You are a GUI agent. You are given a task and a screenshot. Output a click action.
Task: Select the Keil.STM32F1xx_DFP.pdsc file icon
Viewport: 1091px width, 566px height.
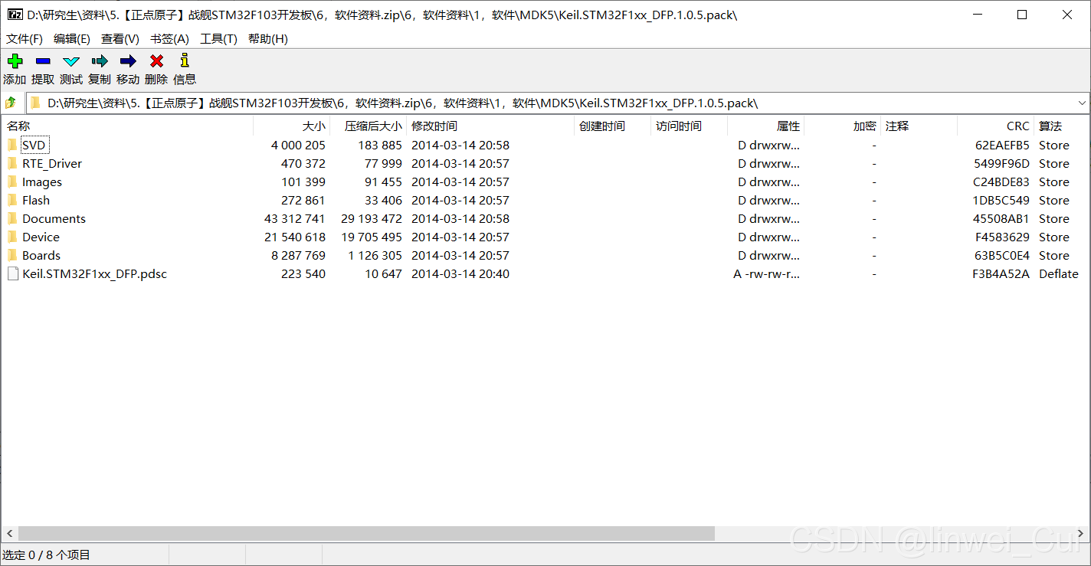point(12,273)
